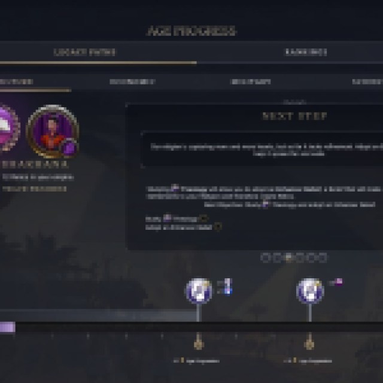This screenshot has height=383, width=383.
Task: Select the last Next Step page dot
Action: 323,258
